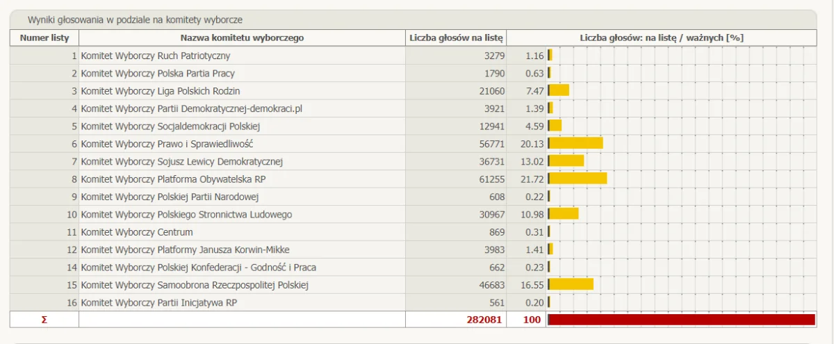Click the total votes value 282081
Image resolution: width=834 pixels, height=344 pixels.
coord(486,320)
